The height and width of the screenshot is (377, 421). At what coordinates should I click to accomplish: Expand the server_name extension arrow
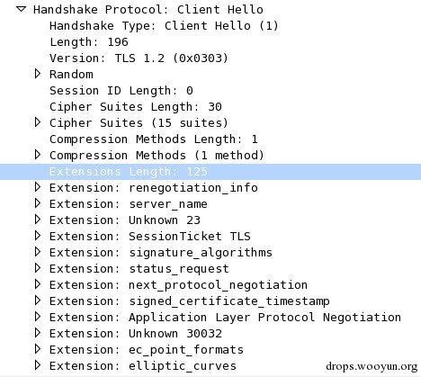[38, 203]
